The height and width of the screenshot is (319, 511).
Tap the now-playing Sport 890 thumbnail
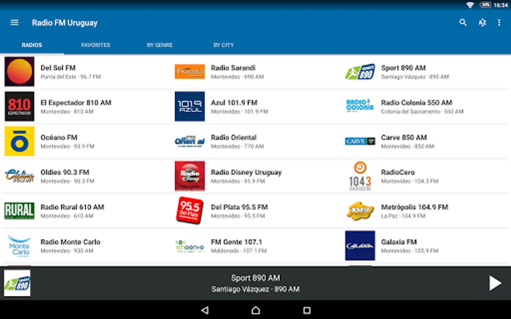[17, 283]
